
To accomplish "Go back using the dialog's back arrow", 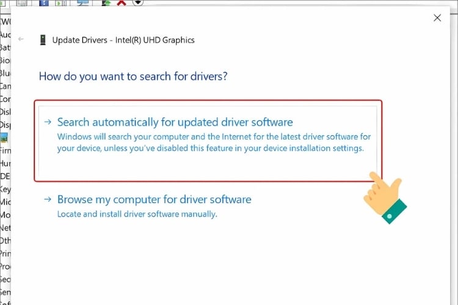I will pos(21,39).
